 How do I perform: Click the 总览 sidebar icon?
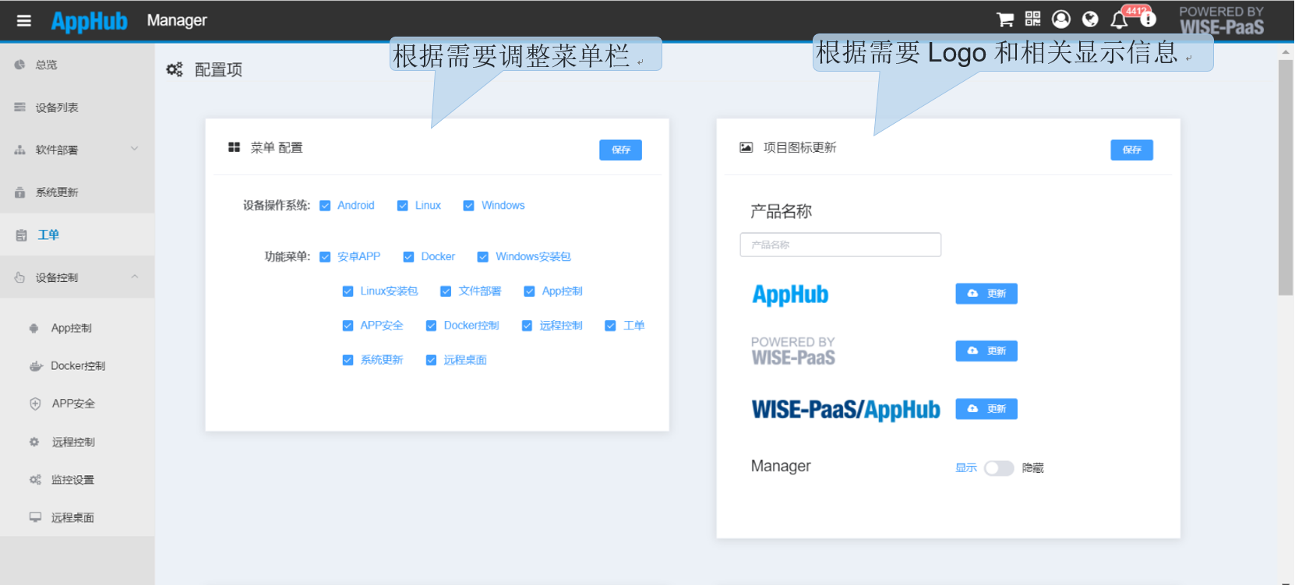click(19, 65)
